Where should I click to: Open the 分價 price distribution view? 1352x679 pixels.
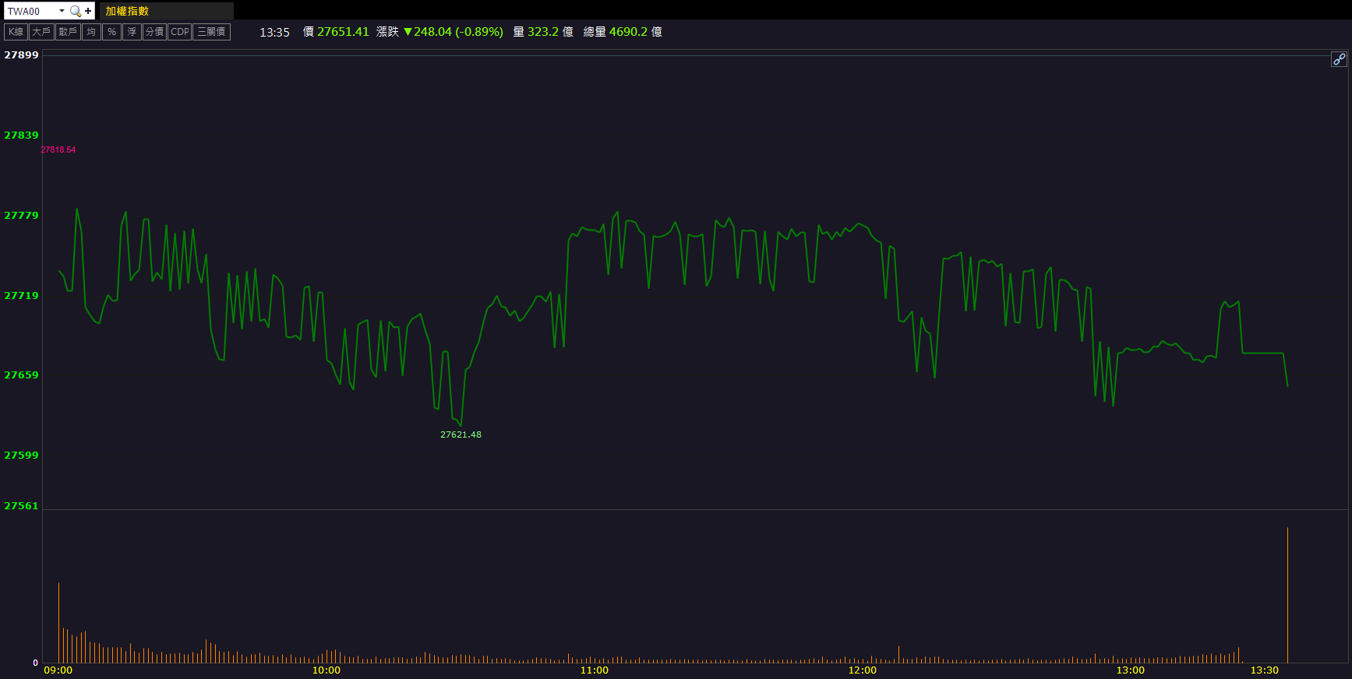154,32
